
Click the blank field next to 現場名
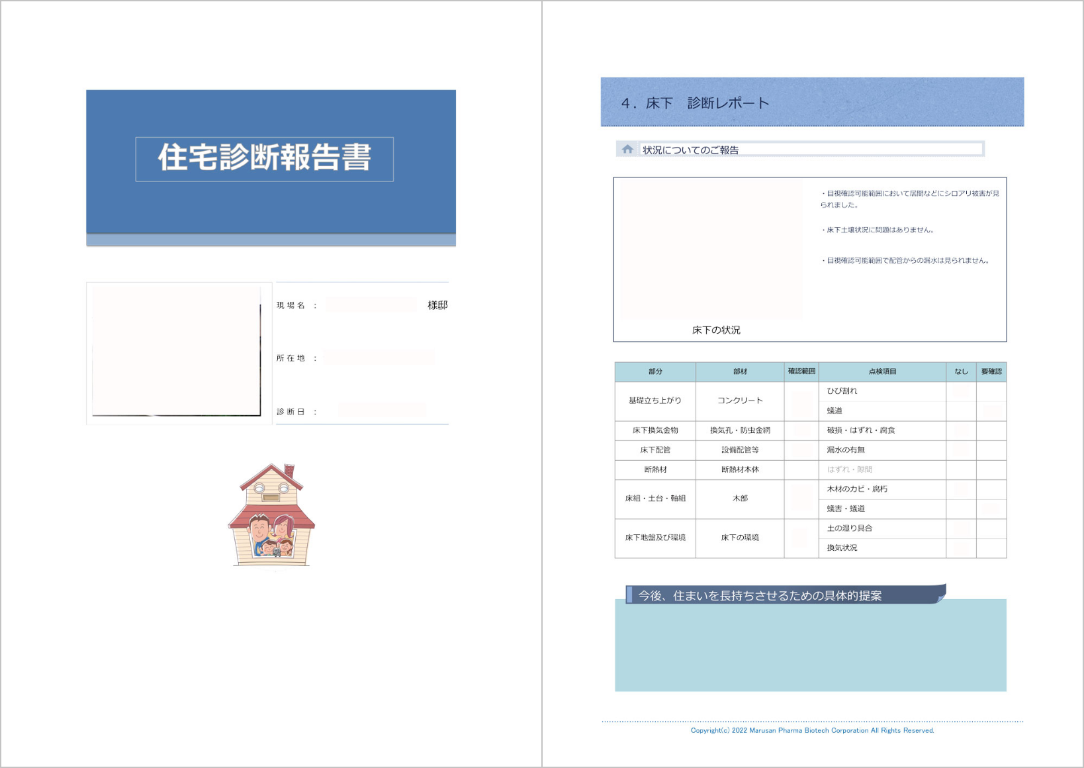372,305
